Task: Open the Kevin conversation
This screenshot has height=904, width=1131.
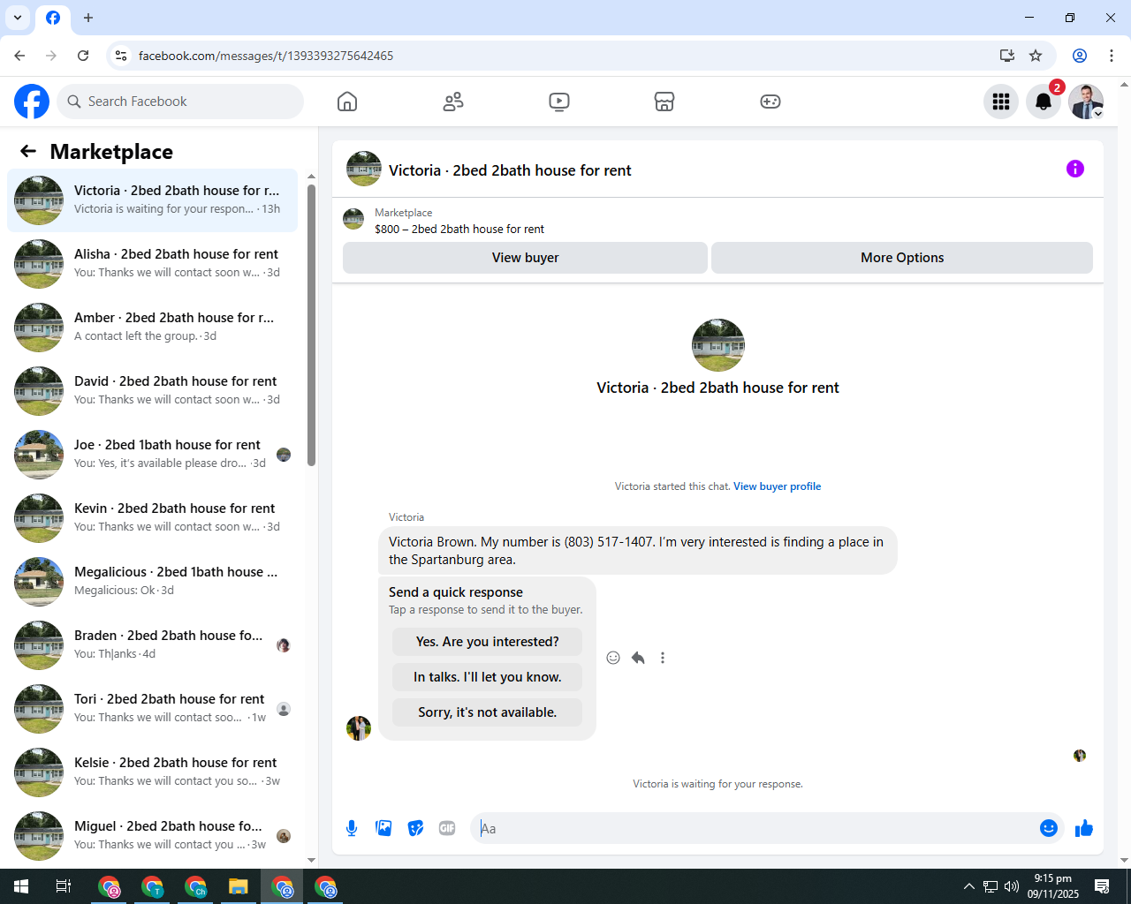Action: click(x=152, y=518)
